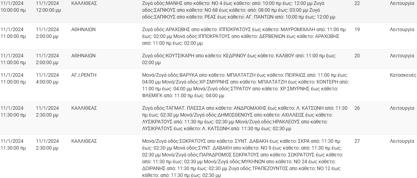The width and height of the screenshot is (417, 178).
Task: Click note number 20 cell
Action: click(357, 56)
